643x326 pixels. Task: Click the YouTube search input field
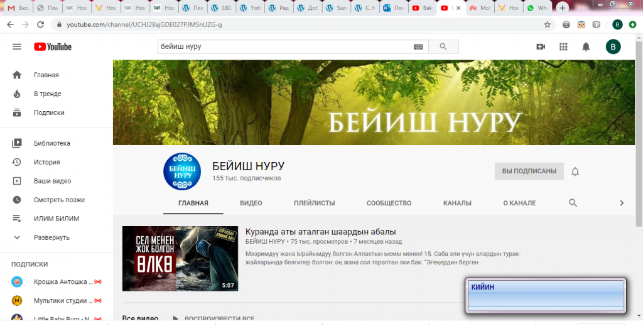(283, 46)
